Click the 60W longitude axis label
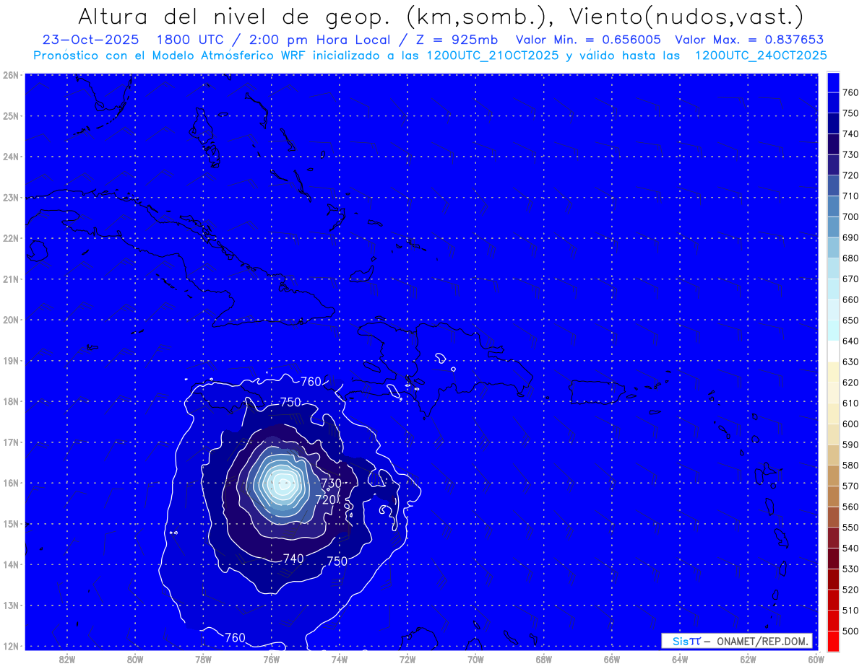The image size is (867, 669). 816,660
